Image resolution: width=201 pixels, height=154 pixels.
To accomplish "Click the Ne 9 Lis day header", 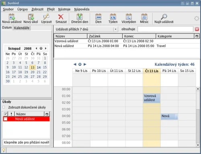I will pos(81,71).
